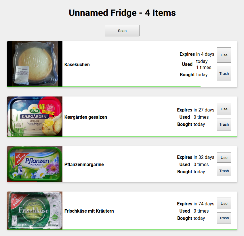Trash the Frischkäse mit Kräutern item

pos(224,218)
